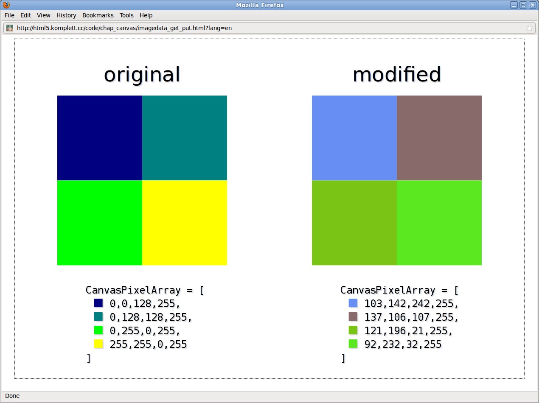Open the View menu

pyautogui.click(x=43, y=15)
